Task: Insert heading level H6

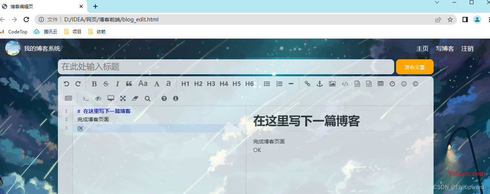Action: [250, 84]
